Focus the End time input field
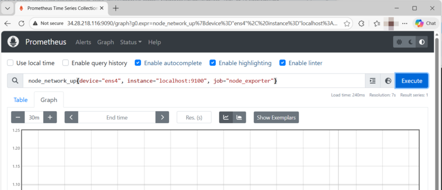This screenshot has width=442, height=190. [117, 117]
